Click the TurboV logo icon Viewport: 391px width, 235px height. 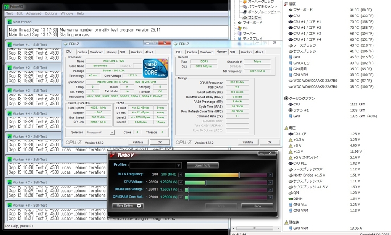(112, 155)
